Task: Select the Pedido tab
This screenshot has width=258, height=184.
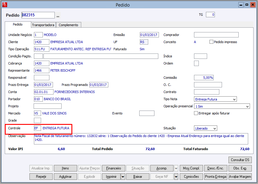Action: [18, 24]
